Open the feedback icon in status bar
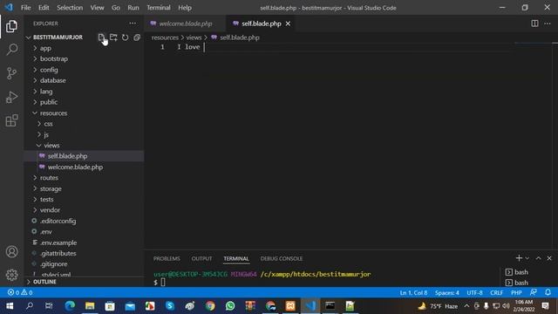The image size is (558, 314). click(x=533, y=292)
